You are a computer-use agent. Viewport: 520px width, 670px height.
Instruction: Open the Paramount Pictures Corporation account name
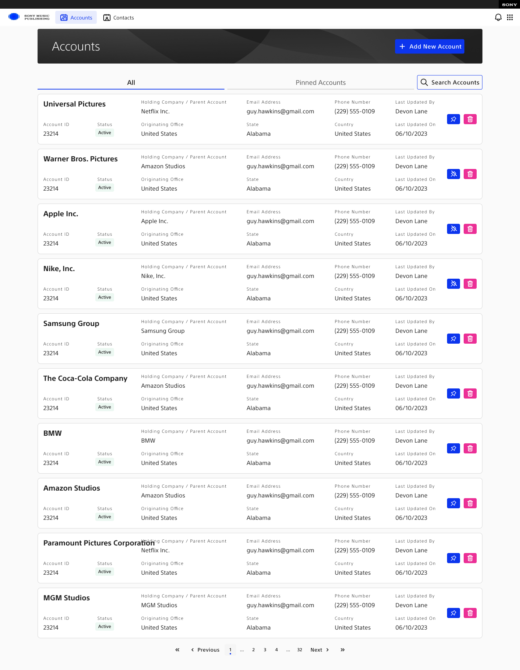99,543
